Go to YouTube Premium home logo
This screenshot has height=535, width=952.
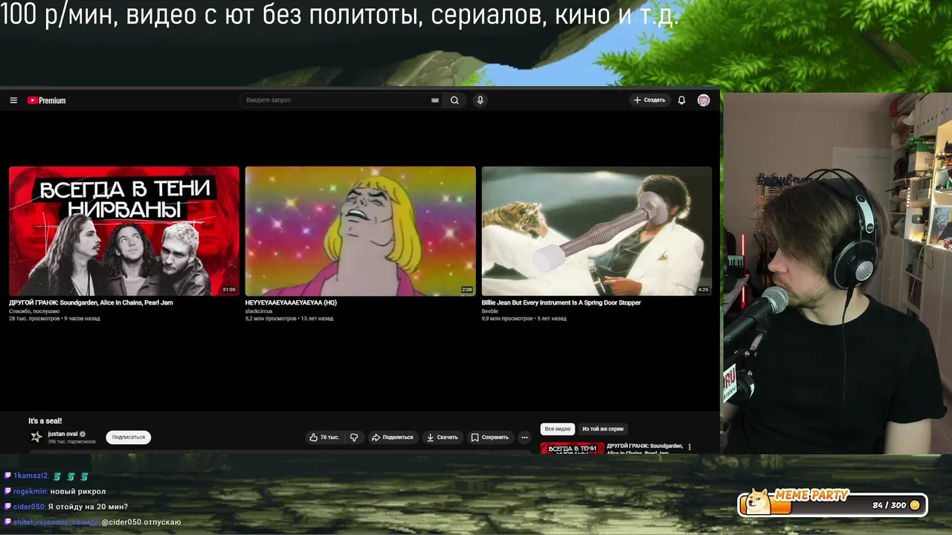tap(47, 100)
